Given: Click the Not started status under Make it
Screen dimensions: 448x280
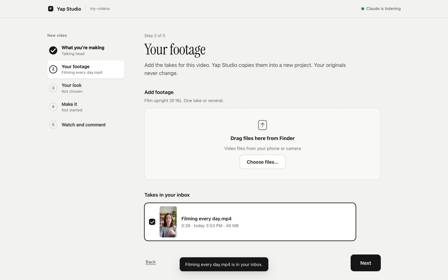Looking at the screenshot, I should pos(72,110).
